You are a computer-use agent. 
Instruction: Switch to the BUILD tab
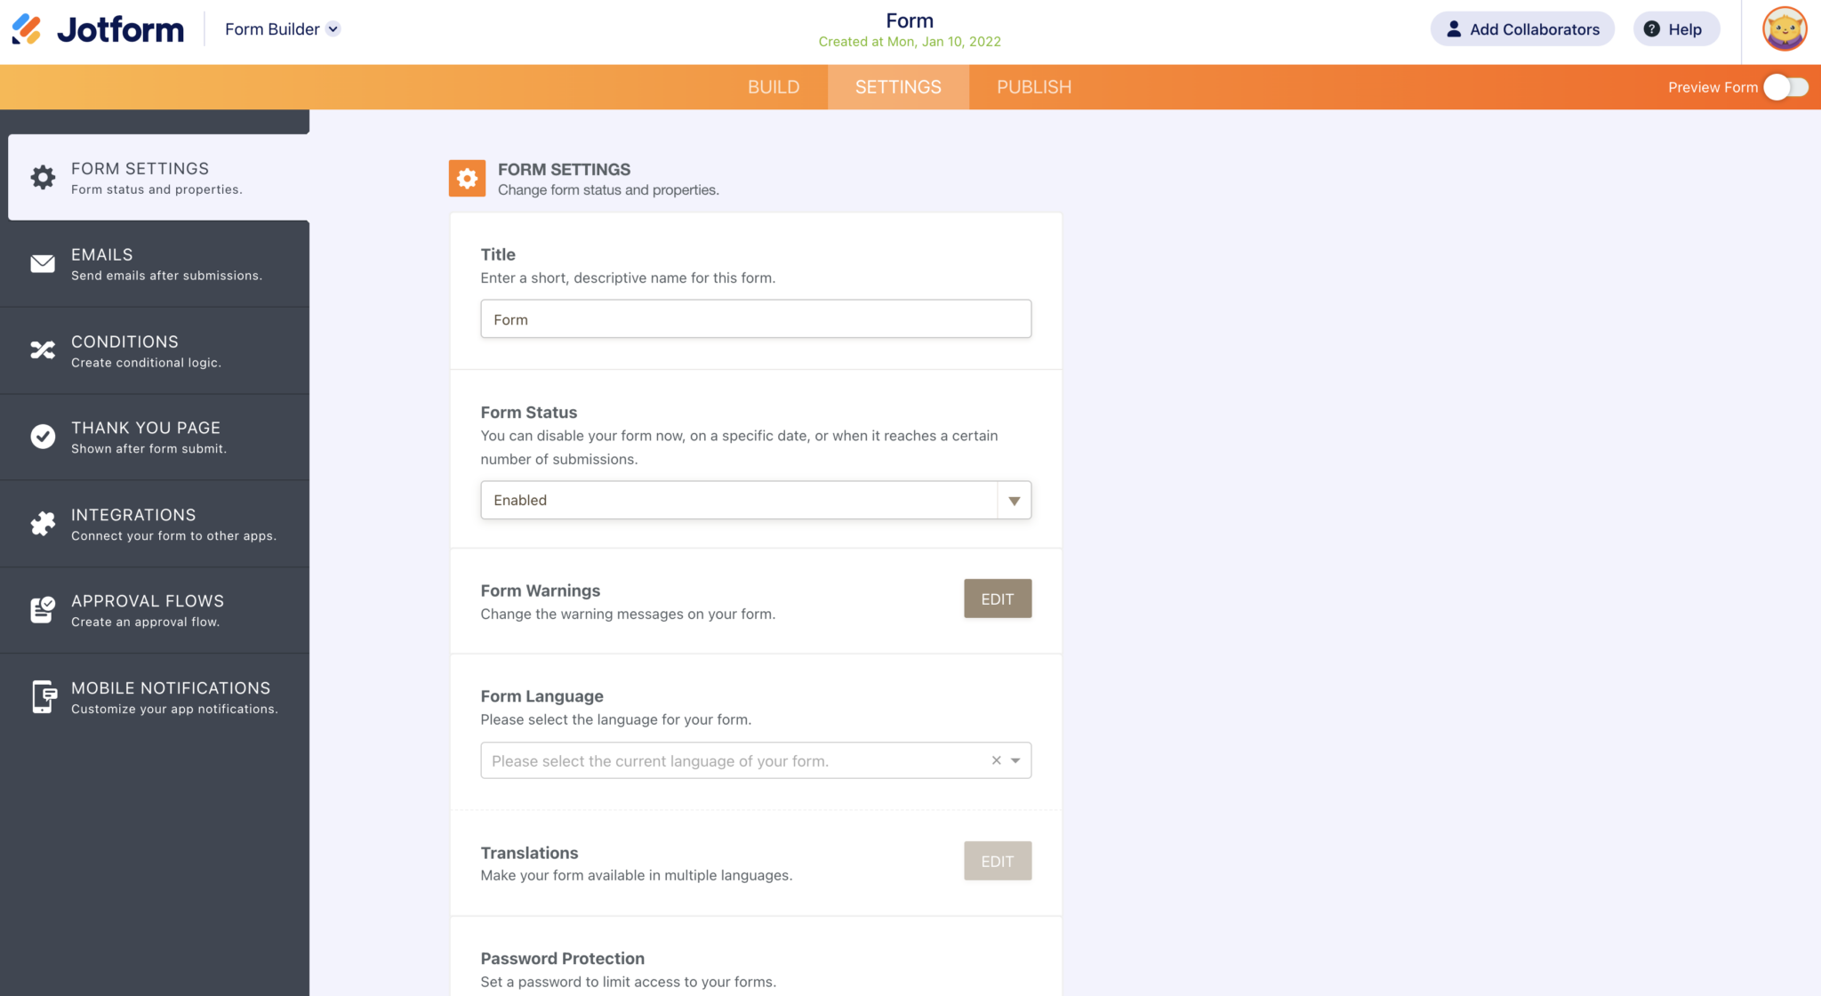773,86
